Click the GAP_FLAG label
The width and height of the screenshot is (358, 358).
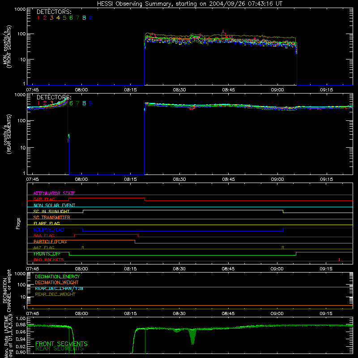click(x=44, y=199)
